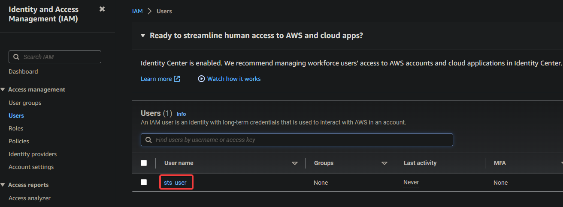The height and width of the screenshot is (207, 563).
Task: Click the magnifier icon in Search IAM
Action: [x=17, y=57]
